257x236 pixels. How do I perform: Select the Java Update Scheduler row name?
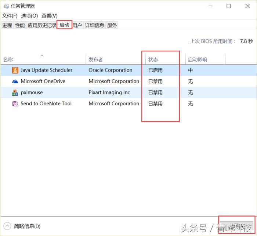pos(46,70)
